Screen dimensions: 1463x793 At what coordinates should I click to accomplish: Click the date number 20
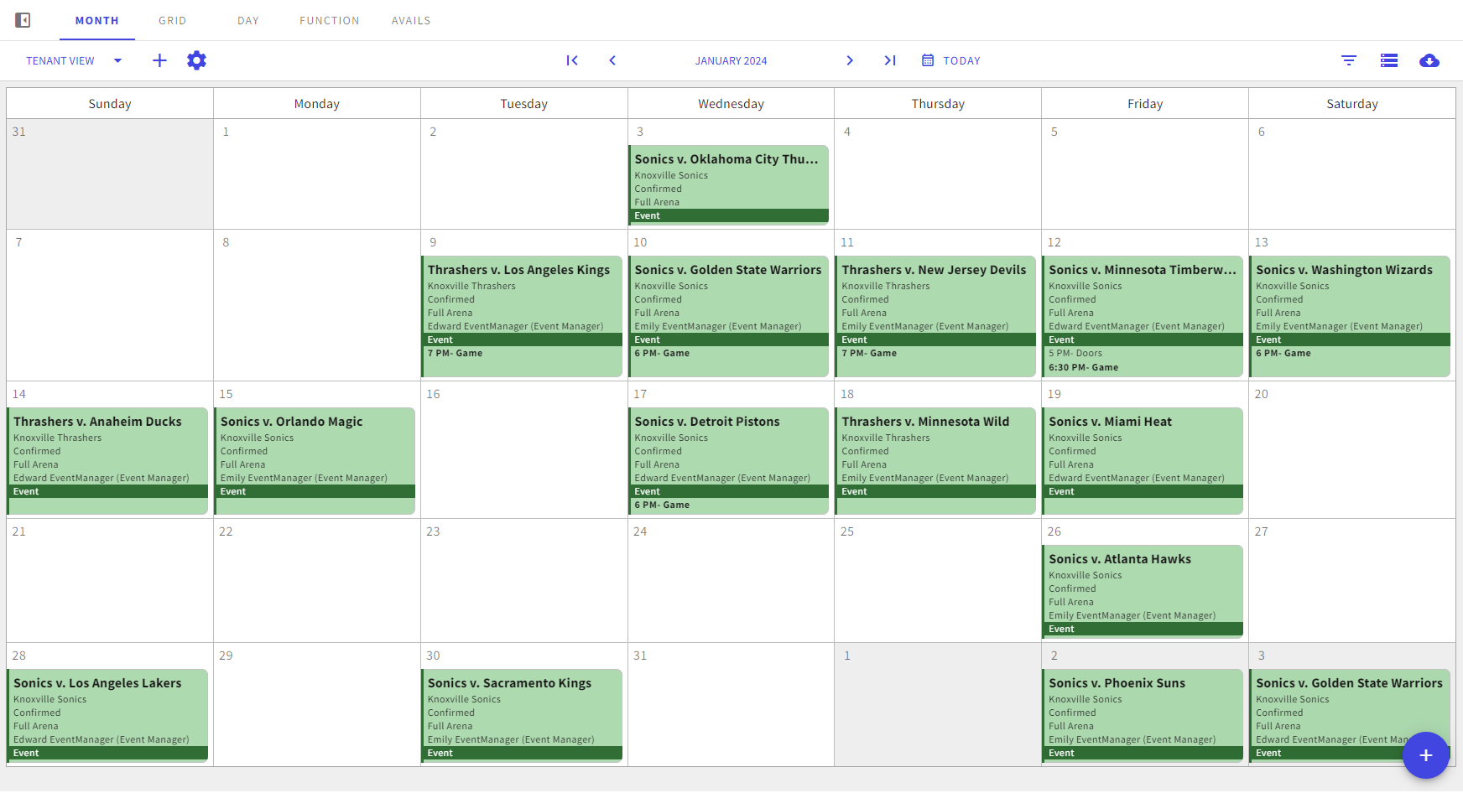click(1262, 394)
